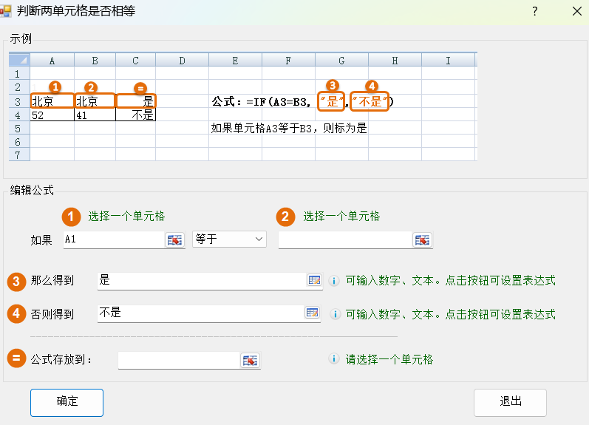Image resolution: width=589 pixels, height=425 pixels.
Task: Click the cell picker icon for the second compare cell
Action: [x=422, y=239]
